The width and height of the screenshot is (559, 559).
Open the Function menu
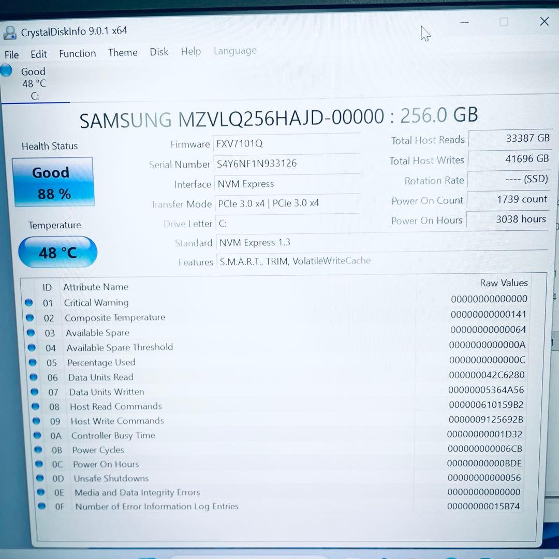tap(77, 52)
